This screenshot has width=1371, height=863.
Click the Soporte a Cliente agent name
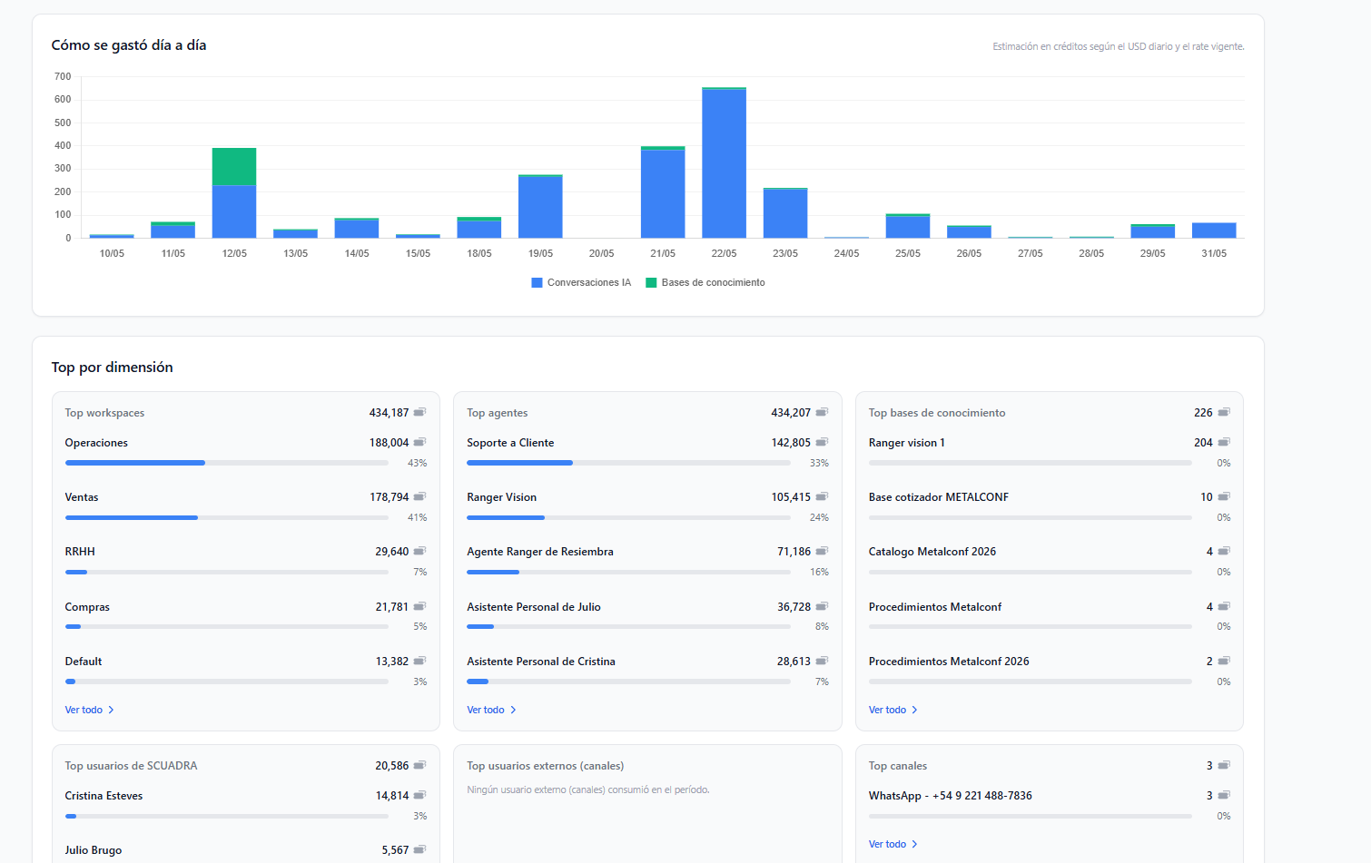pos(510,443)
